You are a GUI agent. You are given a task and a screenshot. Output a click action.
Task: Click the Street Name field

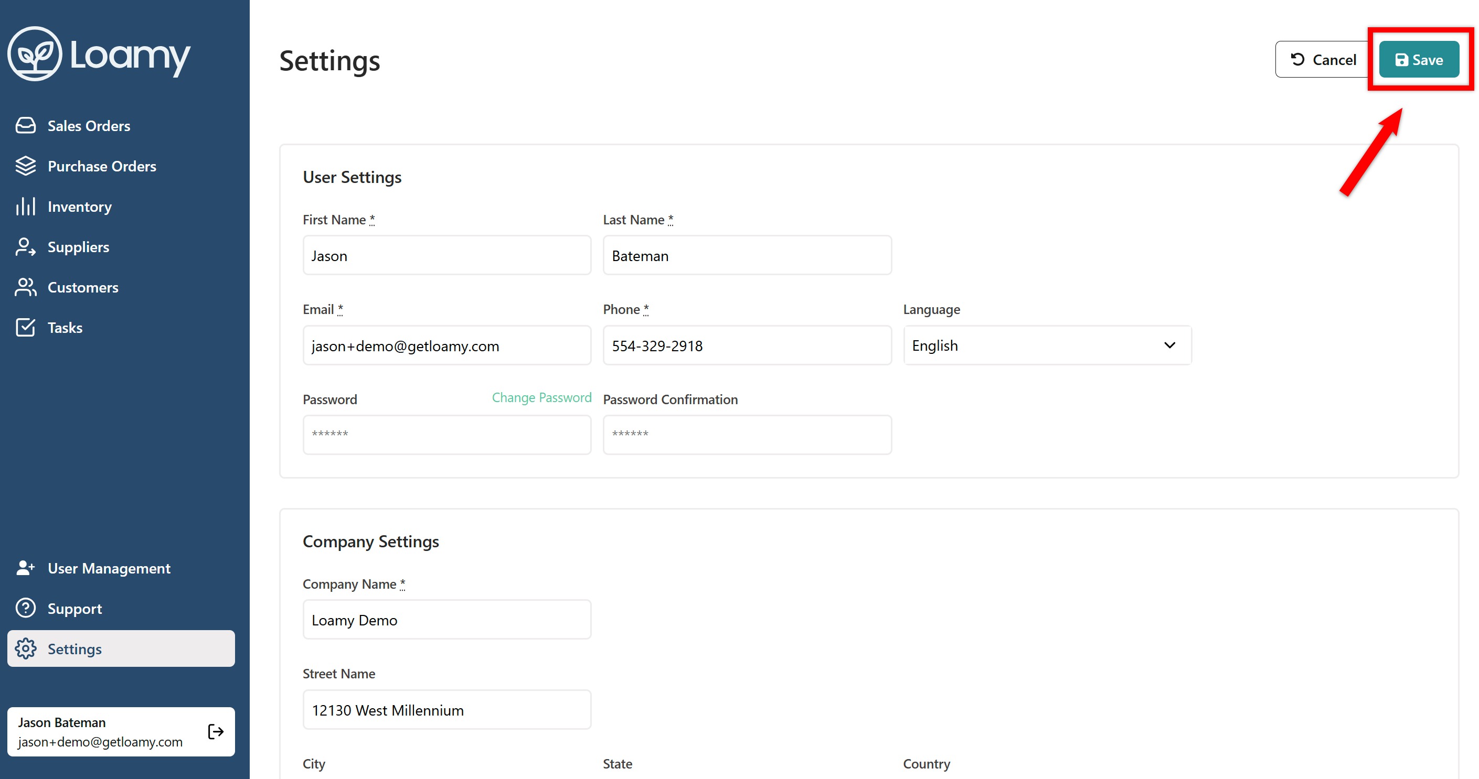pyautogui.click(x=446, y=710)
